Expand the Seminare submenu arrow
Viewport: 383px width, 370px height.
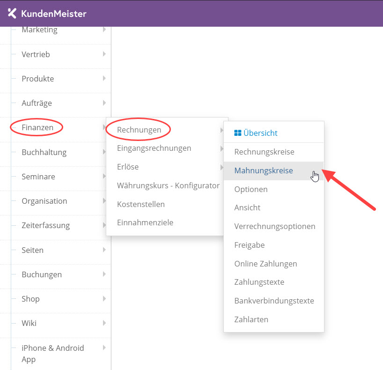(104, 176)
